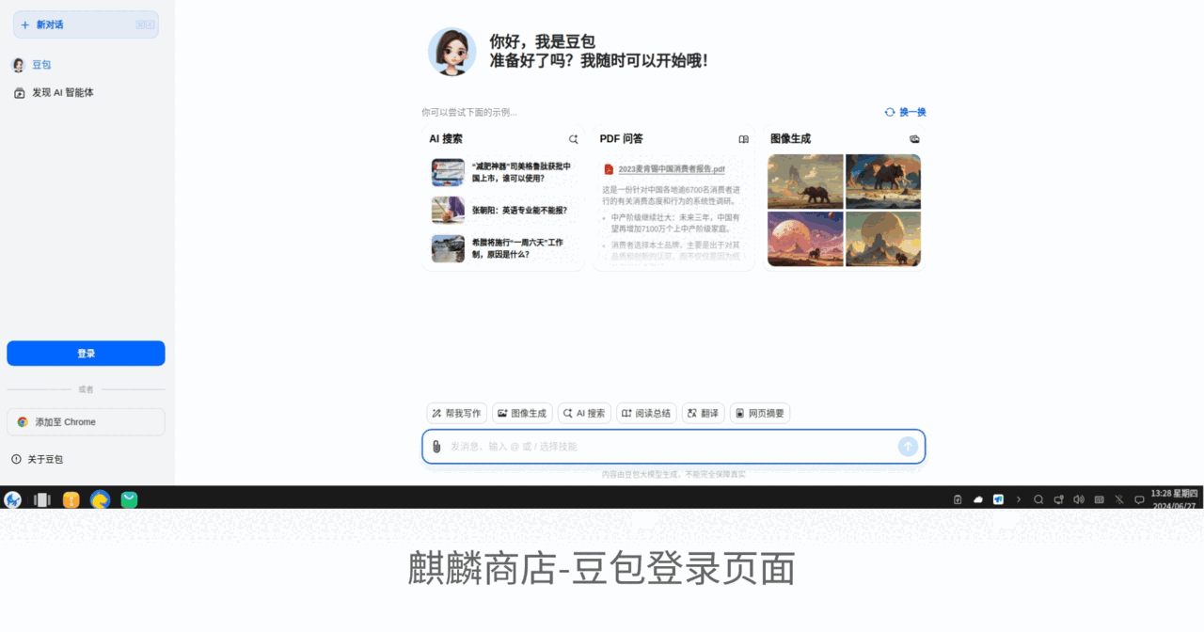The image size is (1204, 632).
Task: Click the image icon on the 图像生成 card
Action: [914, 139]
